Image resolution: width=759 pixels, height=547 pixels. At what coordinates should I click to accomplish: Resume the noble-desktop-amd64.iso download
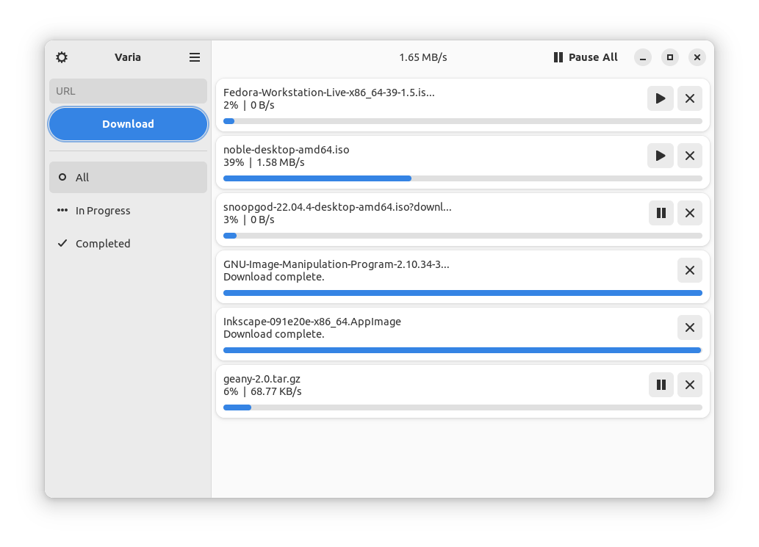click(660, 155)
